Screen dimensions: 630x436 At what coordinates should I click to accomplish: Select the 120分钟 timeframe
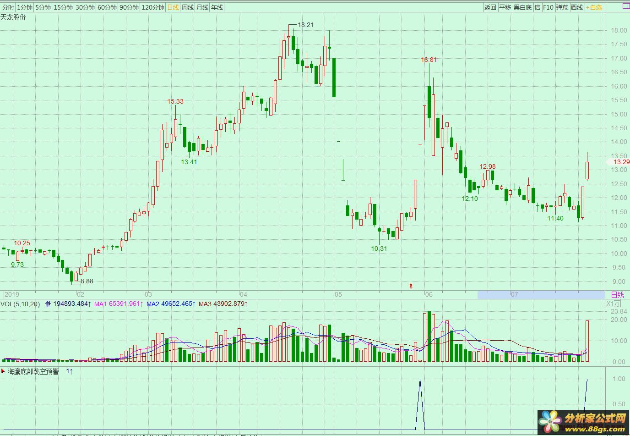(153, 7)
